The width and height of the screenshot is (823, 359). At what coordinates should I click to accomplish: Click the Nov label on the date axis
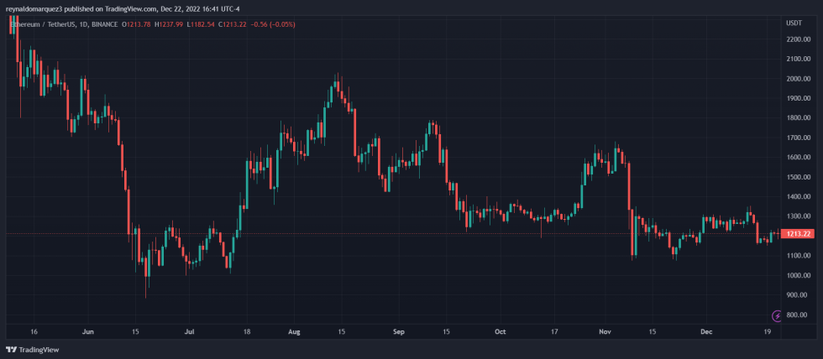pyautogui.click(x=605, y=332)
